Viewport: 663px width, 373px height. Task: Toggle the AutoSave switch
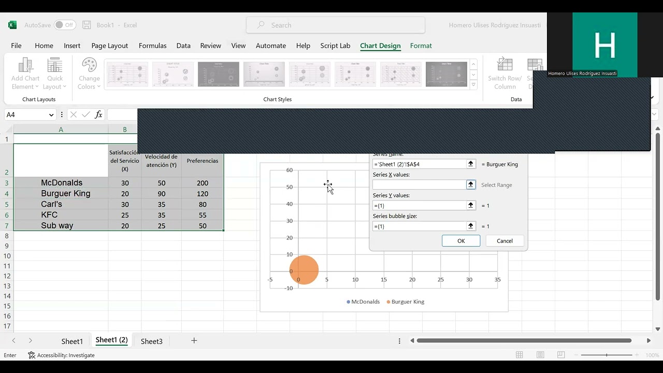65,25
